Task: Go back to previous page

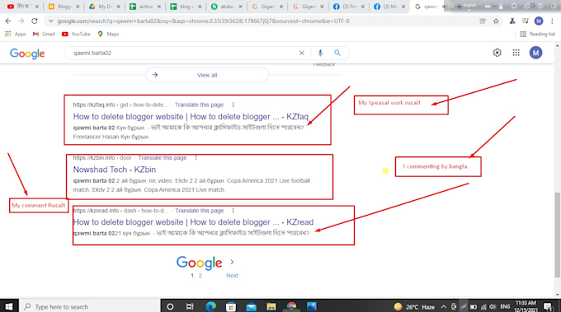Action: 8,21
